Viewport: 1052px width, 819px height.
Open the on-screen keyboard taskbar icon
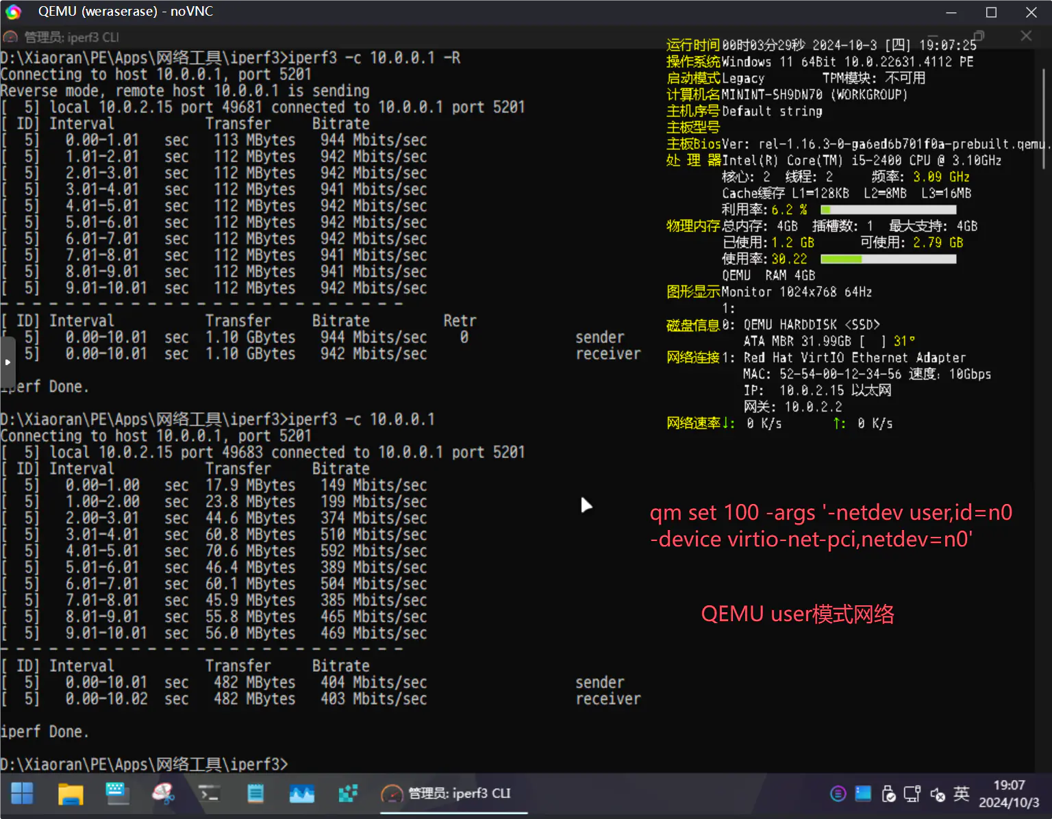pos(117,794)
